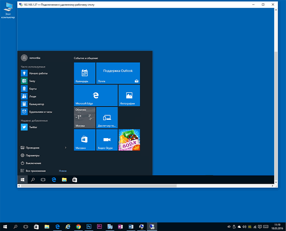Click the horizontal scrollbar of RDP window
Viewport: 286px width, 231px height.
tap(99, 186)
